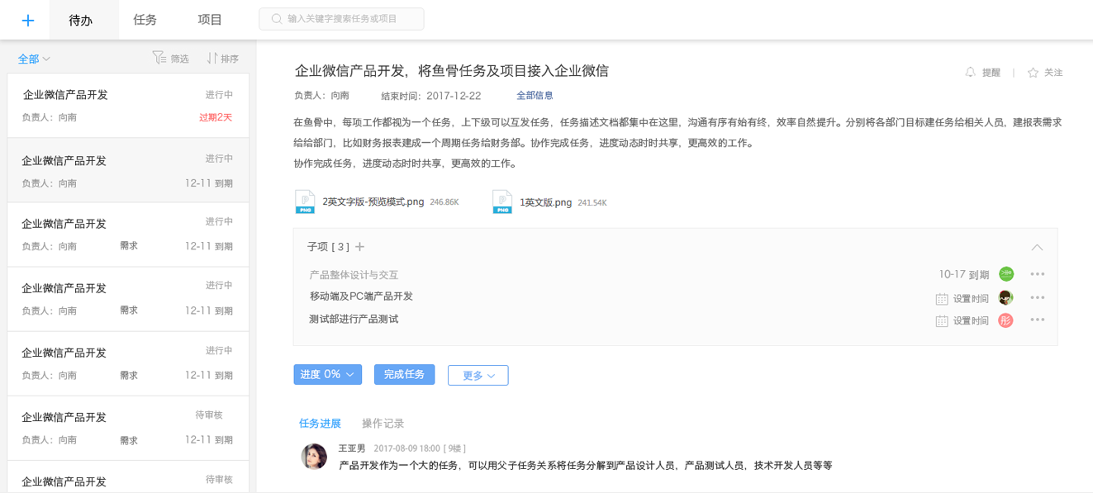This screenshot has height=493, width=1093.
Task: Click the 移动端及PC端产品开发 sub-item
Action: pos(361,296)
